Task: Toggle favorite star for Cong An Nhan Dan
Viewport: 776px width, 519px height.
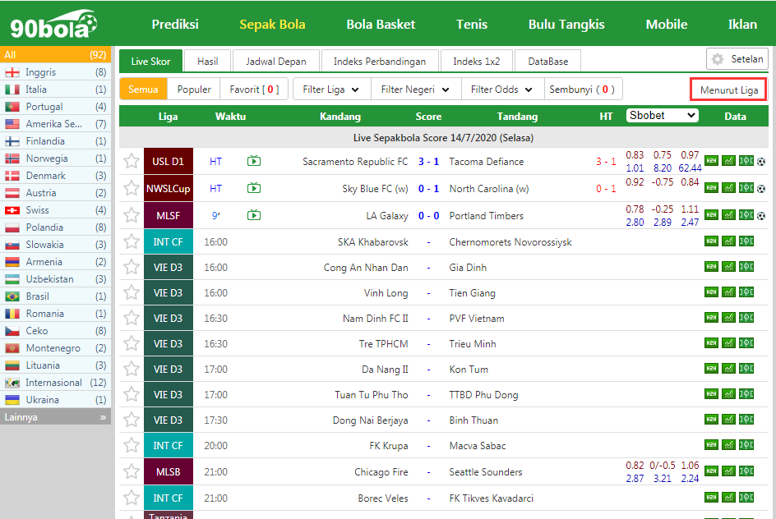Action: click(x=132, y=268)
